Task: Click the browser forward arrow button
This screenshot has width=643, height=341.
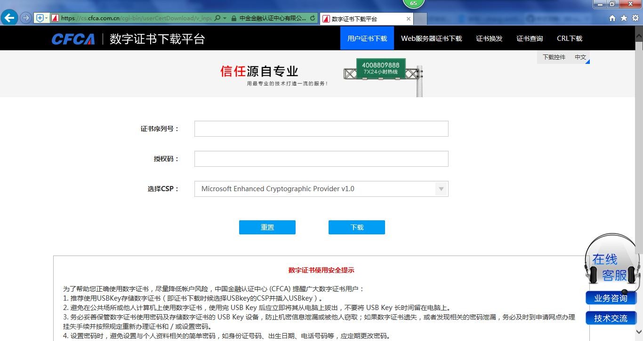Action: coord(25,18)
